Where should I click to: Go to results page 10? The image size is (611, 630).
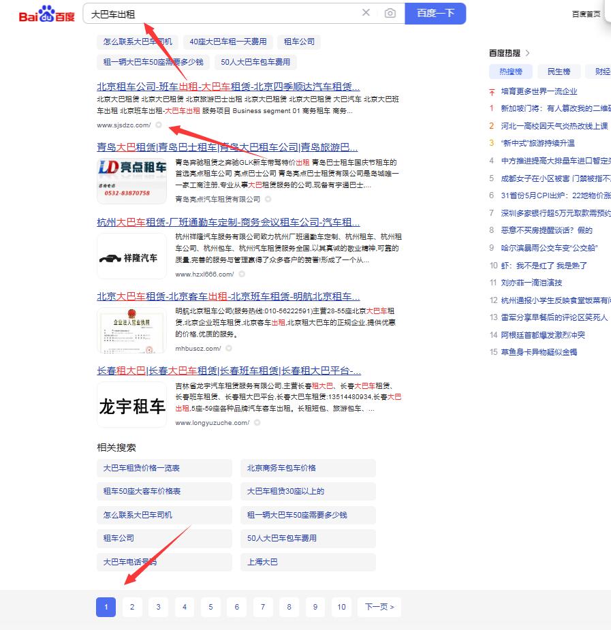(x=341, y=607)
